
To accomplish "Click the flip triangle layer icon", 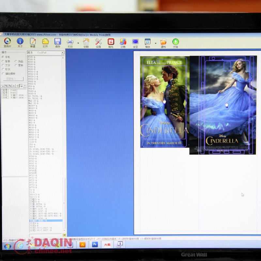I will [x=14, y=86].
